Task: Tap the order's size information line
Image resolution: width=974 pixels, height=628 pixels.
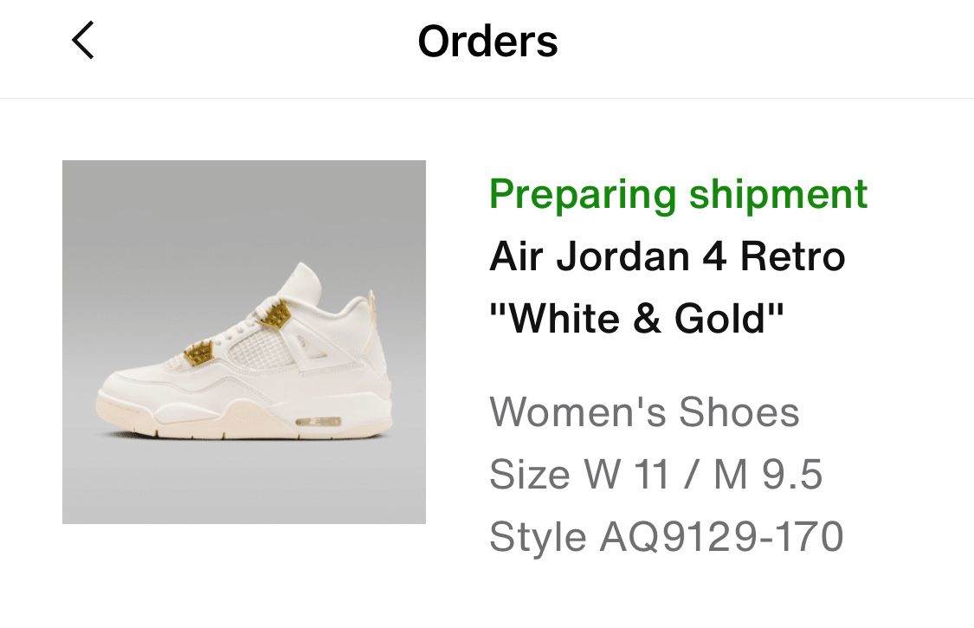Action: [x=658, y=474]
